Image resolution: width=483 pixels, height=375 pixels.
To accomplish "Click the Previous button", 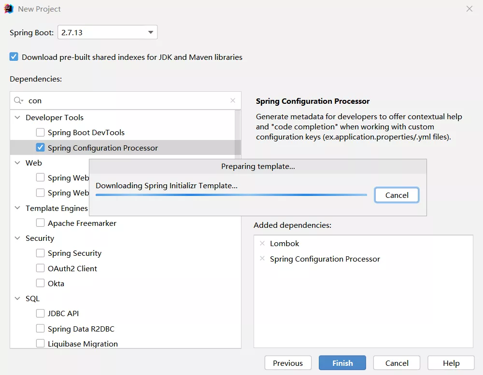I will tap(288, 363).
